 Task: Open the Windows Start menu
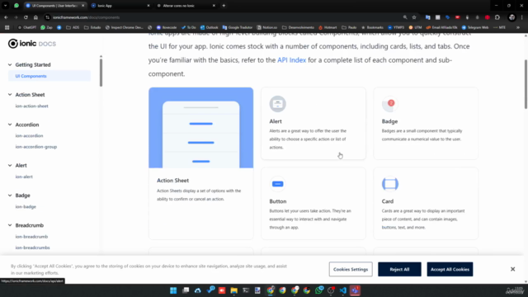pyautogui.click(x=173, y=290)
